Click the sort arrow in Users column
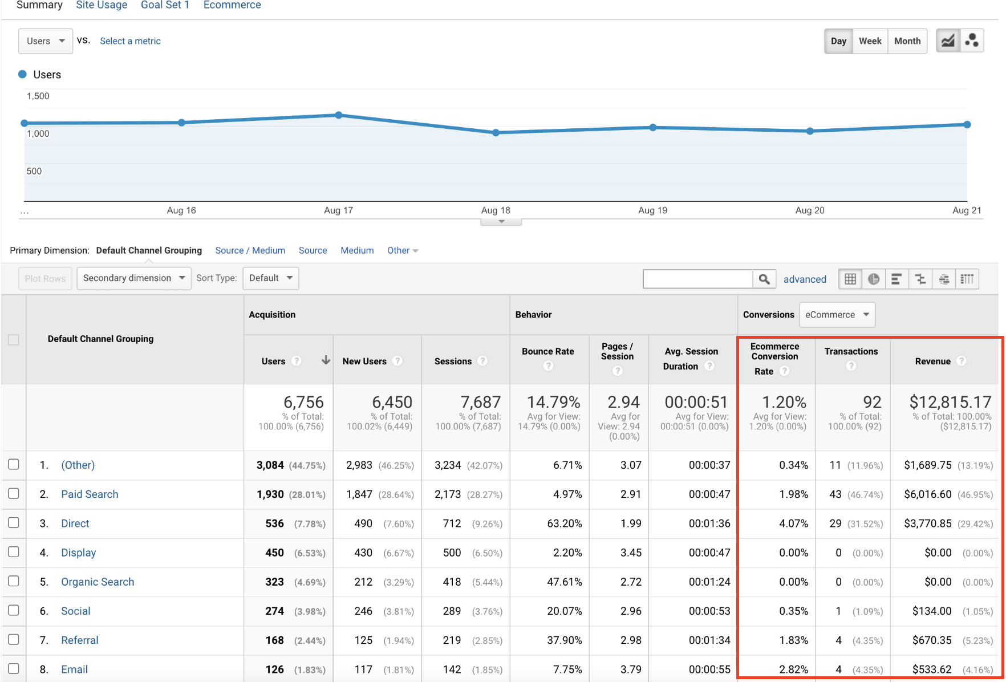 point(326,360)
